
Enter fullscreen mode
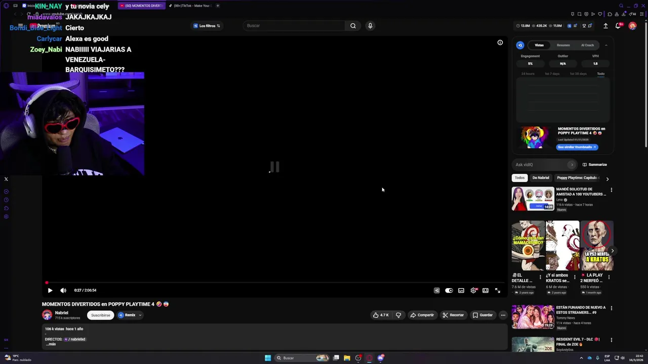click(x=498, y=290)
